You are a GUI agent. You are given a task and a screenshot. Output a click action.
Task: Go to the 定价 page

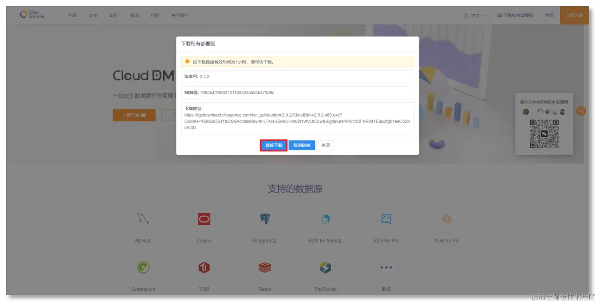click(x=114, y=16)
